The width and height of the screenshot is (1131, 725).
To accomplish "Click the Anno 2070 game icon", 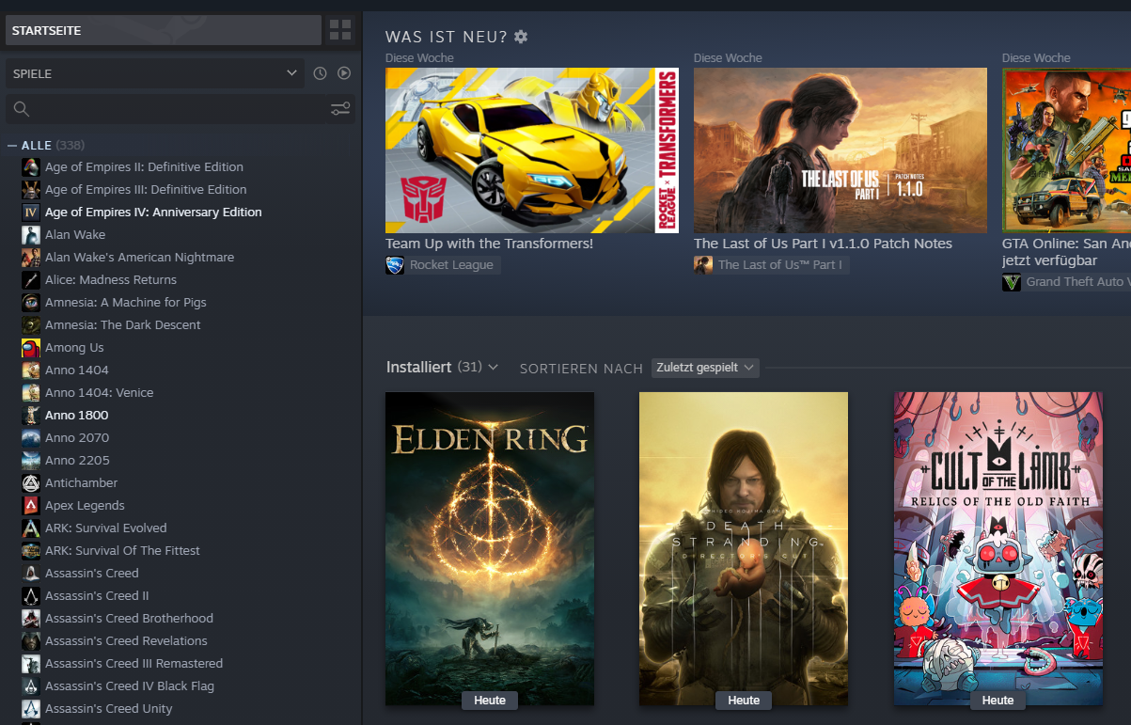I will point(31,438).
